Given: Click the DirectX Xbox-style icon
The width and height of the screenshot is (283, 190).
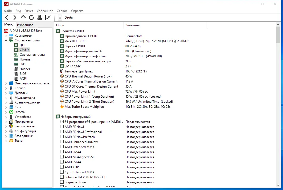Looking at the screenshot, I should 11,112.
